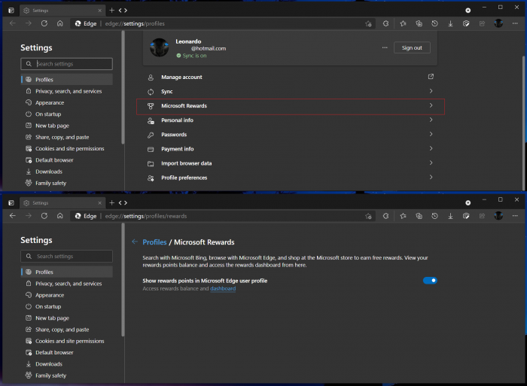Viewport: 527px width, 386px height.
Task: Click the profile avatar in bottom window toolbar
Action: 498,215
